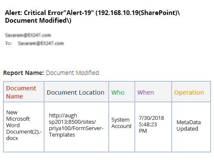Click FormServer-Templates part of the location

pos(76,131)
